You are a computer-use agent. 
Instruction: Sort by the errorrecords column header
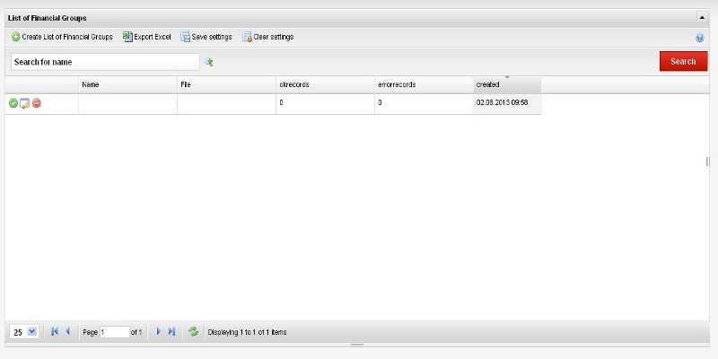(x=424, y=84)
